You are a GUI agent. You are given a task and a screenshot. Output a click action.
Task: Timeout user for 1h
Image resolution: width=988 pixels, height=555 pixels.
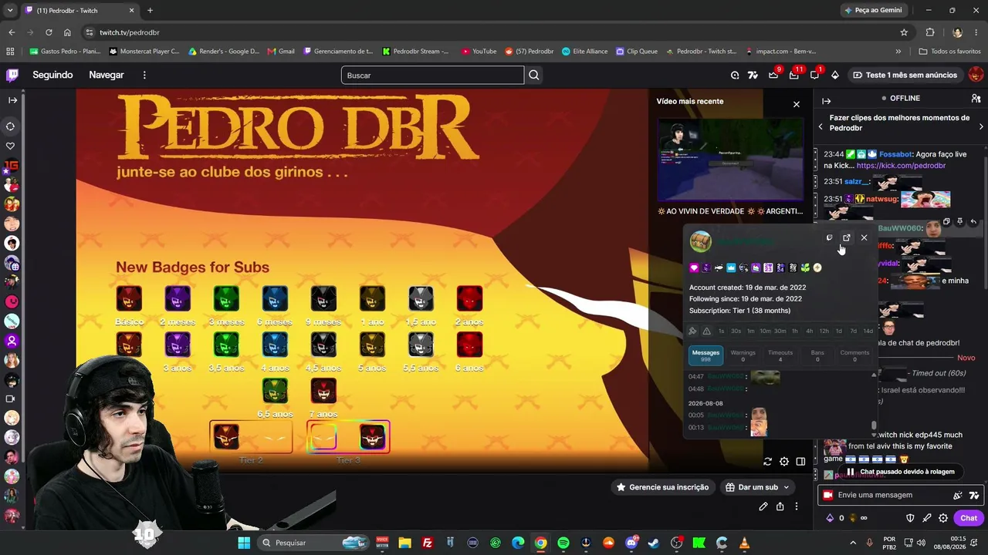tap(795, 331)
